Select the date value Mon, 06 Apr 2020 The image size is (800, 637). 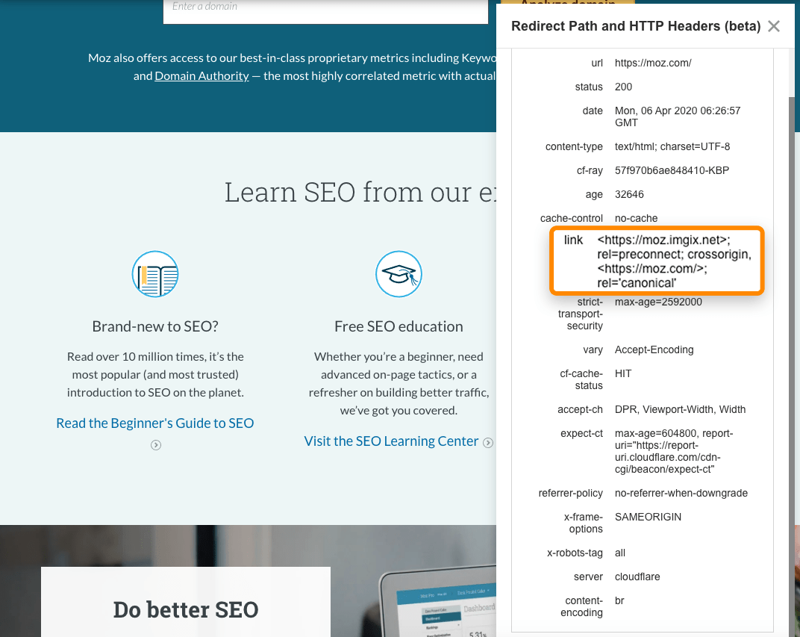(x=677, y=116)
